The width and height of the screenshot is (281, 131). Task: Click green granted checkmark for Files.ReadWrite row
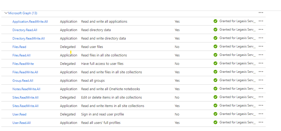tap(215, 63)
